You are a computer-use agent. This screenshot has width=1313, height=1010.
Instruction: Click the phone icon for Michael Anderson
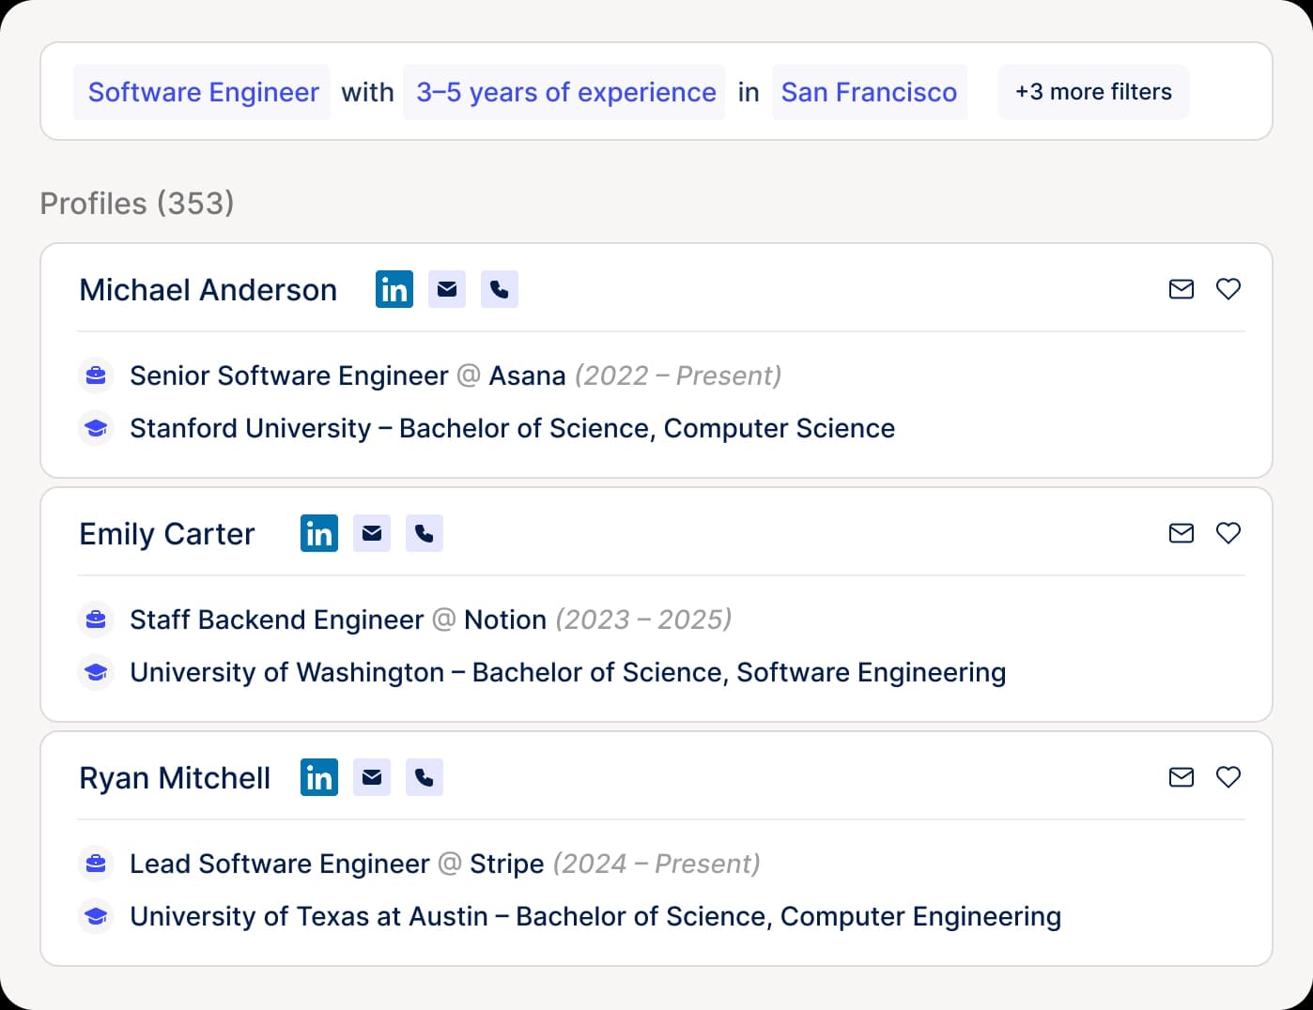[500, 289]
